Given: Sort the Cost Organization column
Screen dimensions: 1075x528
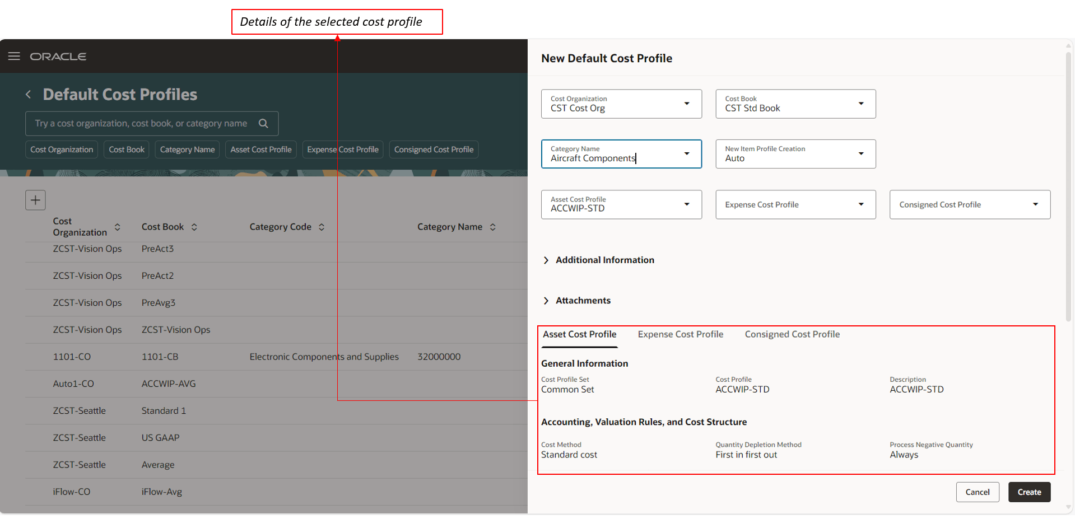Looking at the screenshot, I should click(x=118, y=227).
